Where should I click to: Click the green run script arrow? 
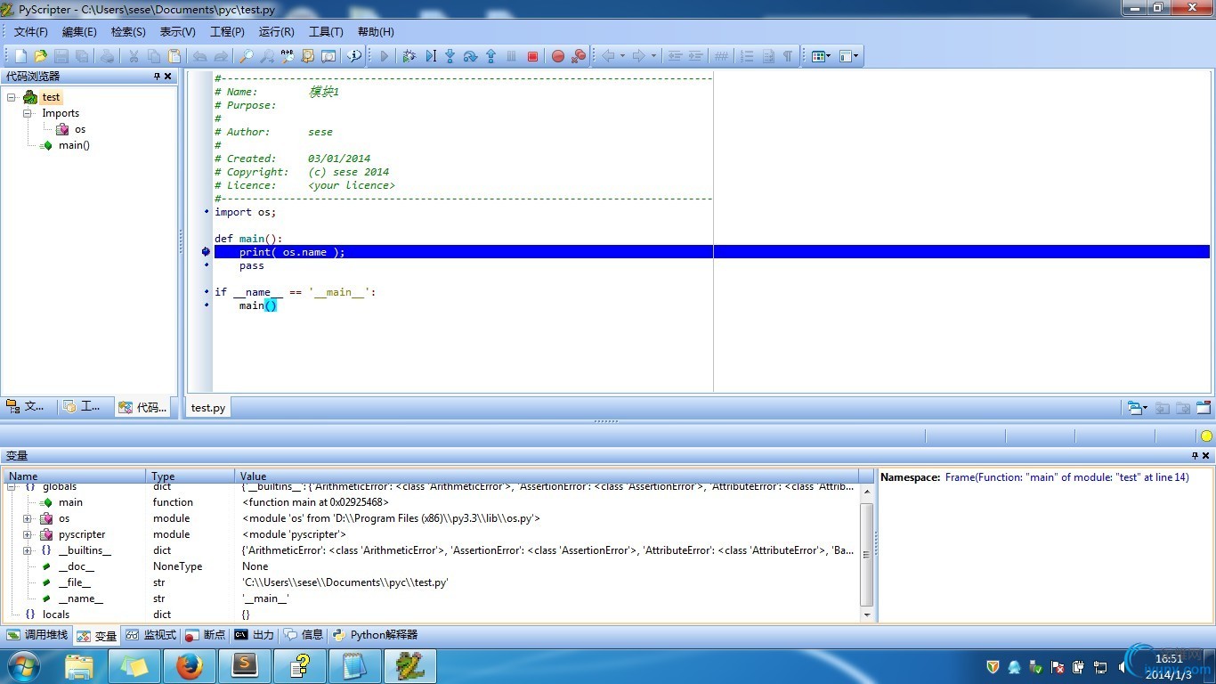pyautogui.click(x=385, y=56)
